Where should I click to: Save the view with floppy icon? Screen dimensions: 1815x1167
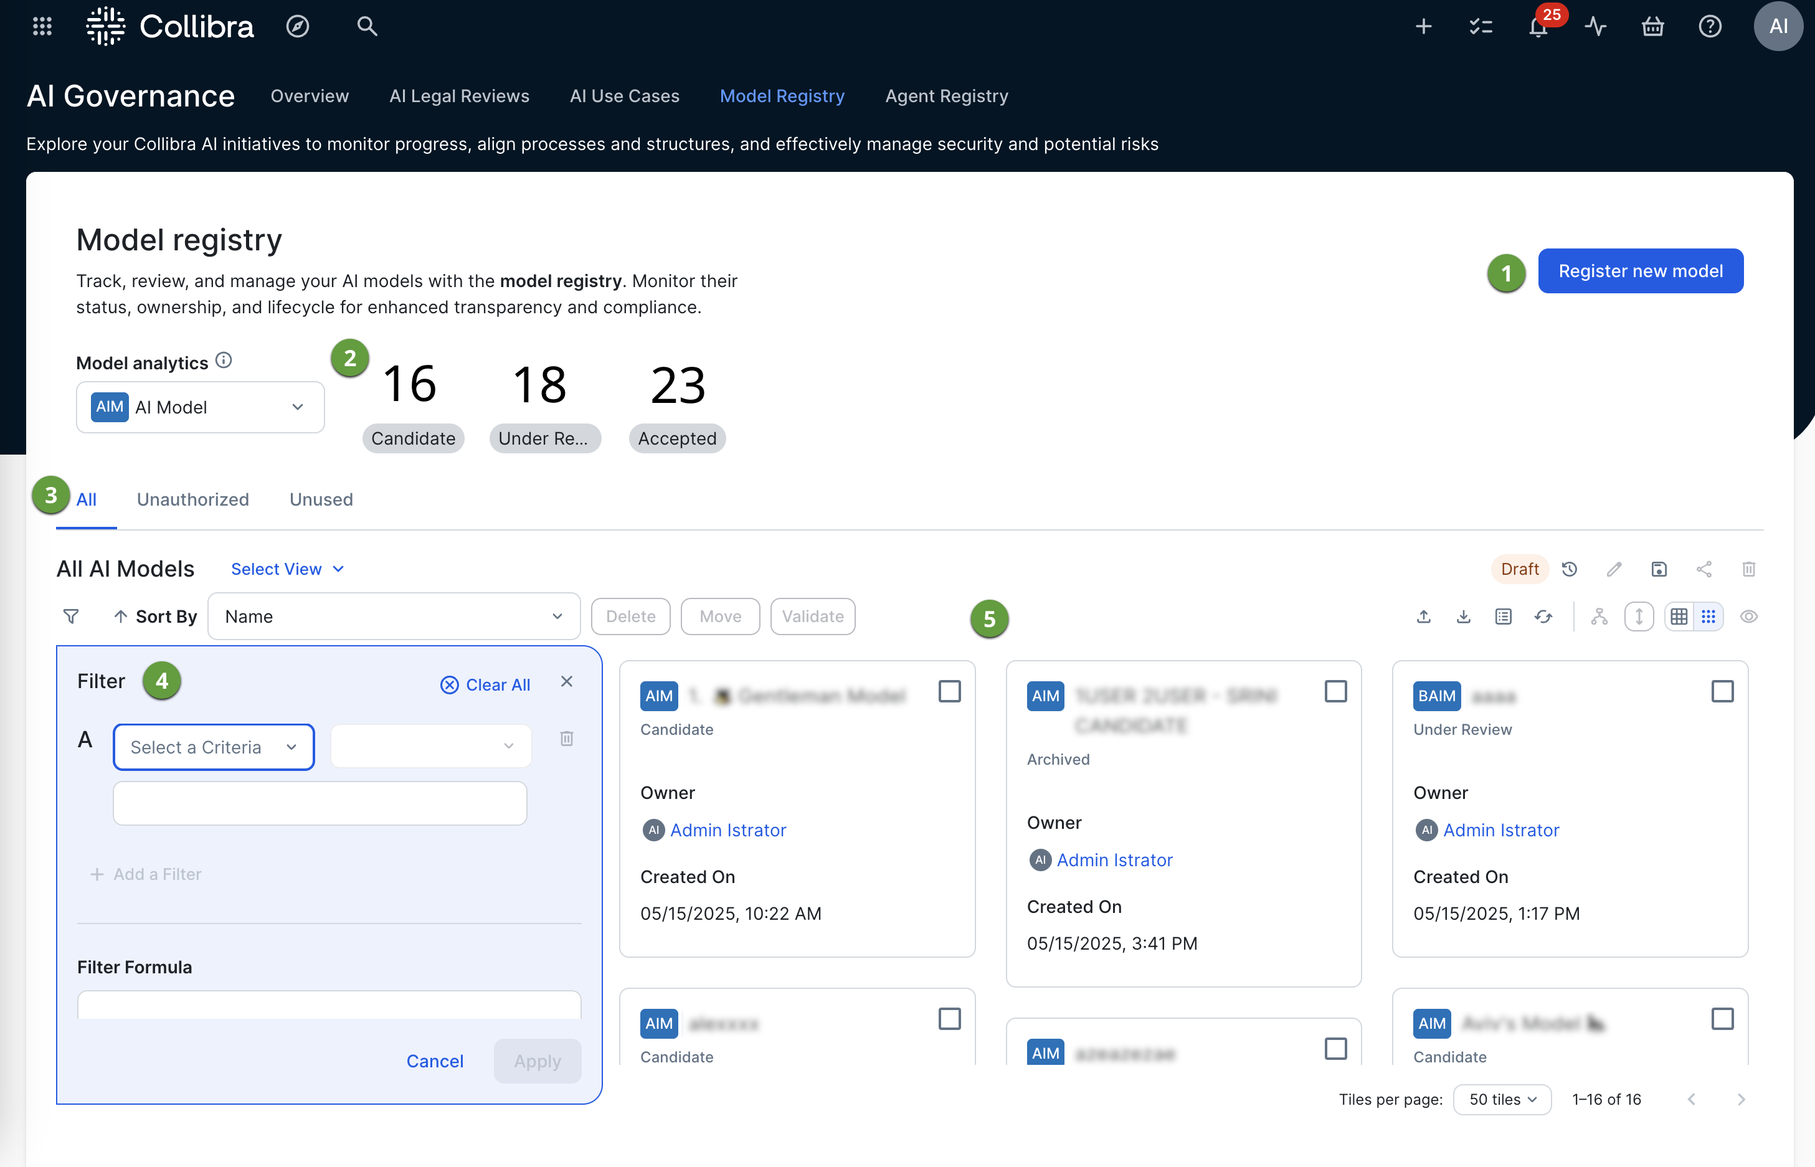(1659, 569)
